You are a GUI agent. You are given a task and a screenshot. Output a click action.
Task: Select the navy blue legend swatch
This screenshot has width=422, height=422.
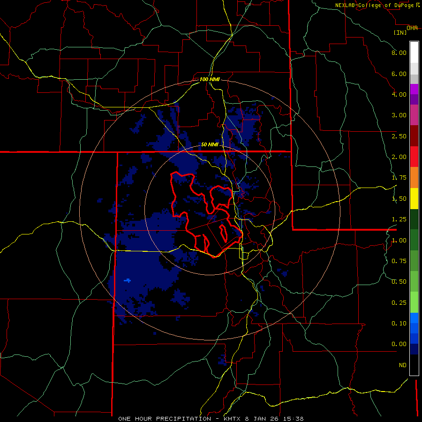pos(414,349)
